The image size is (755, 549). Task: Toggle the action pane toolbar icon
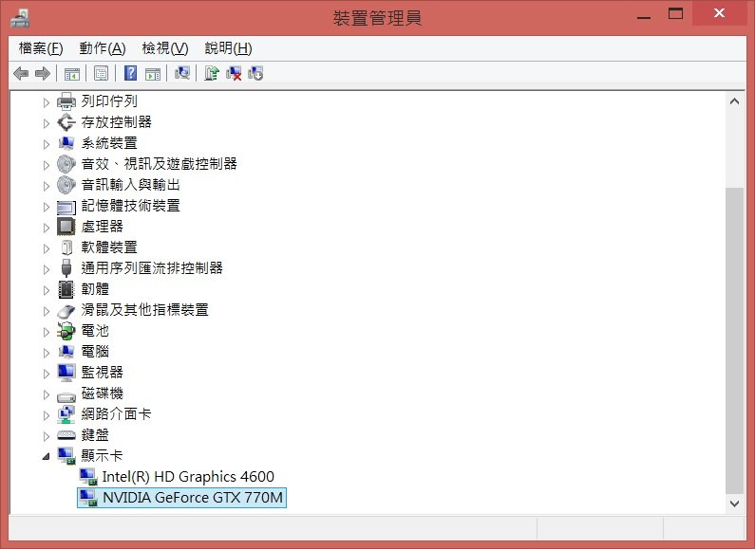[153, 74]
